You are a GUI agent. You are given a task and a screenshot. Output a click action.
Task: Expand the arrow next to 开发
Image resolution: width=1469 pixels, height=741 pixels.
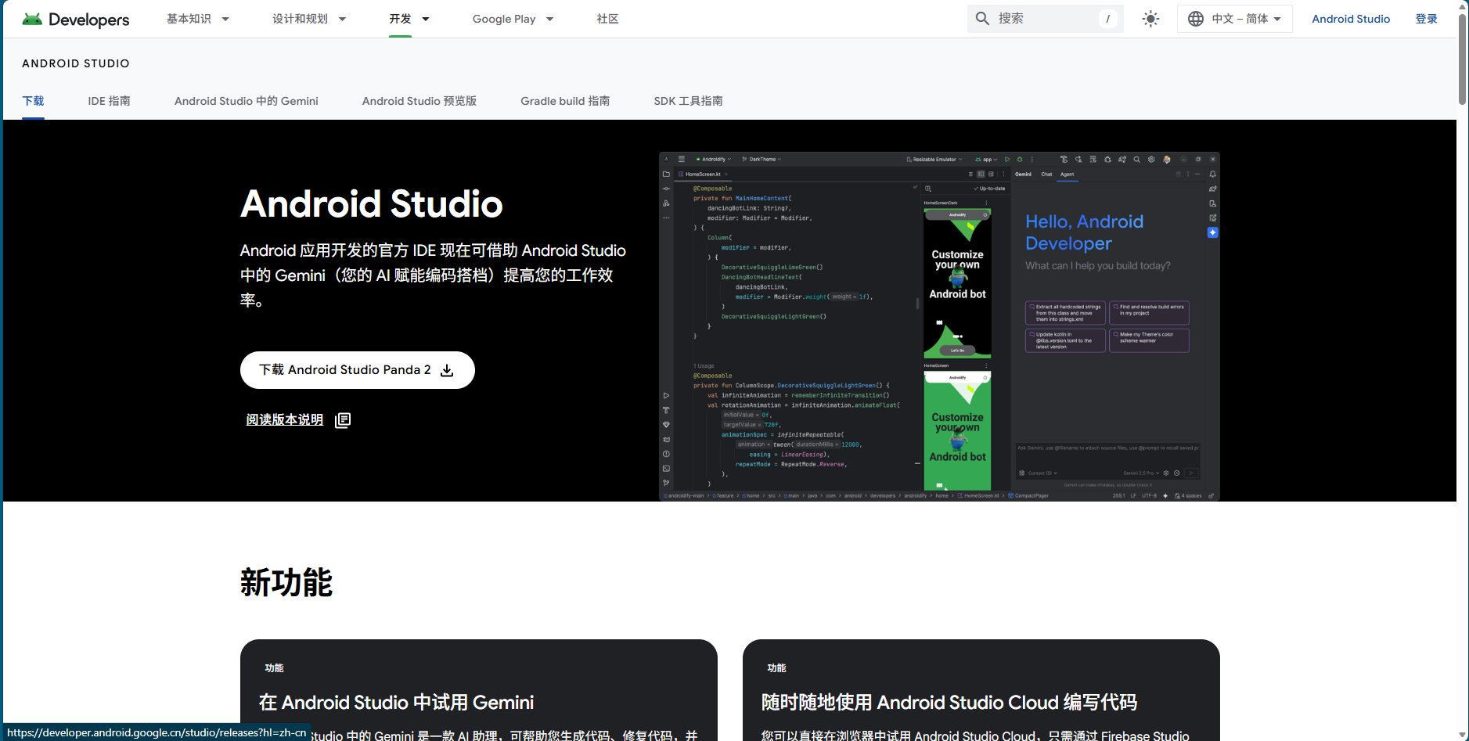426,19
